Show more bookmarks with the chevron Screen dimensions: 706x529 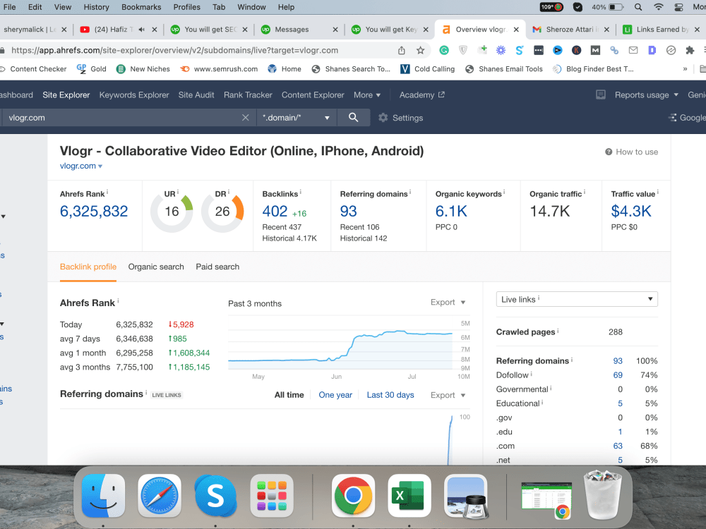coord(685,69)
